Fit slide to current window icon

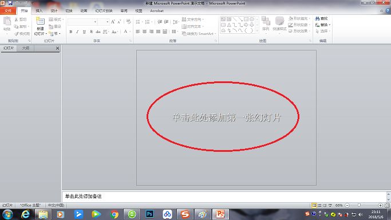pos(387,205)
